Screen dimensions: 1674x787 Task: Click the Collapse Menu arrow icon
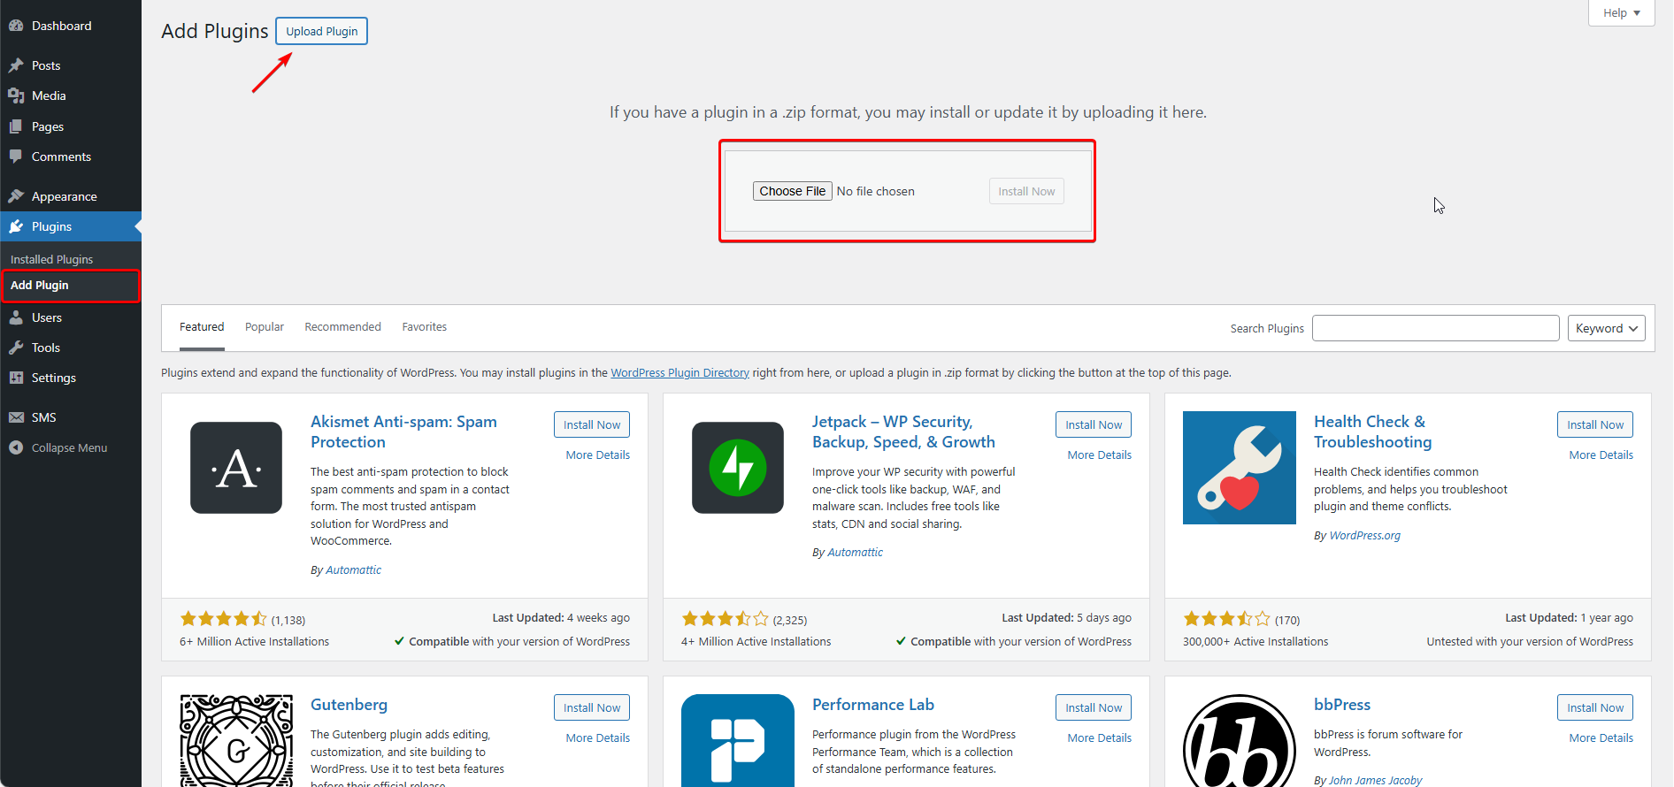click(x=16, y=447)
